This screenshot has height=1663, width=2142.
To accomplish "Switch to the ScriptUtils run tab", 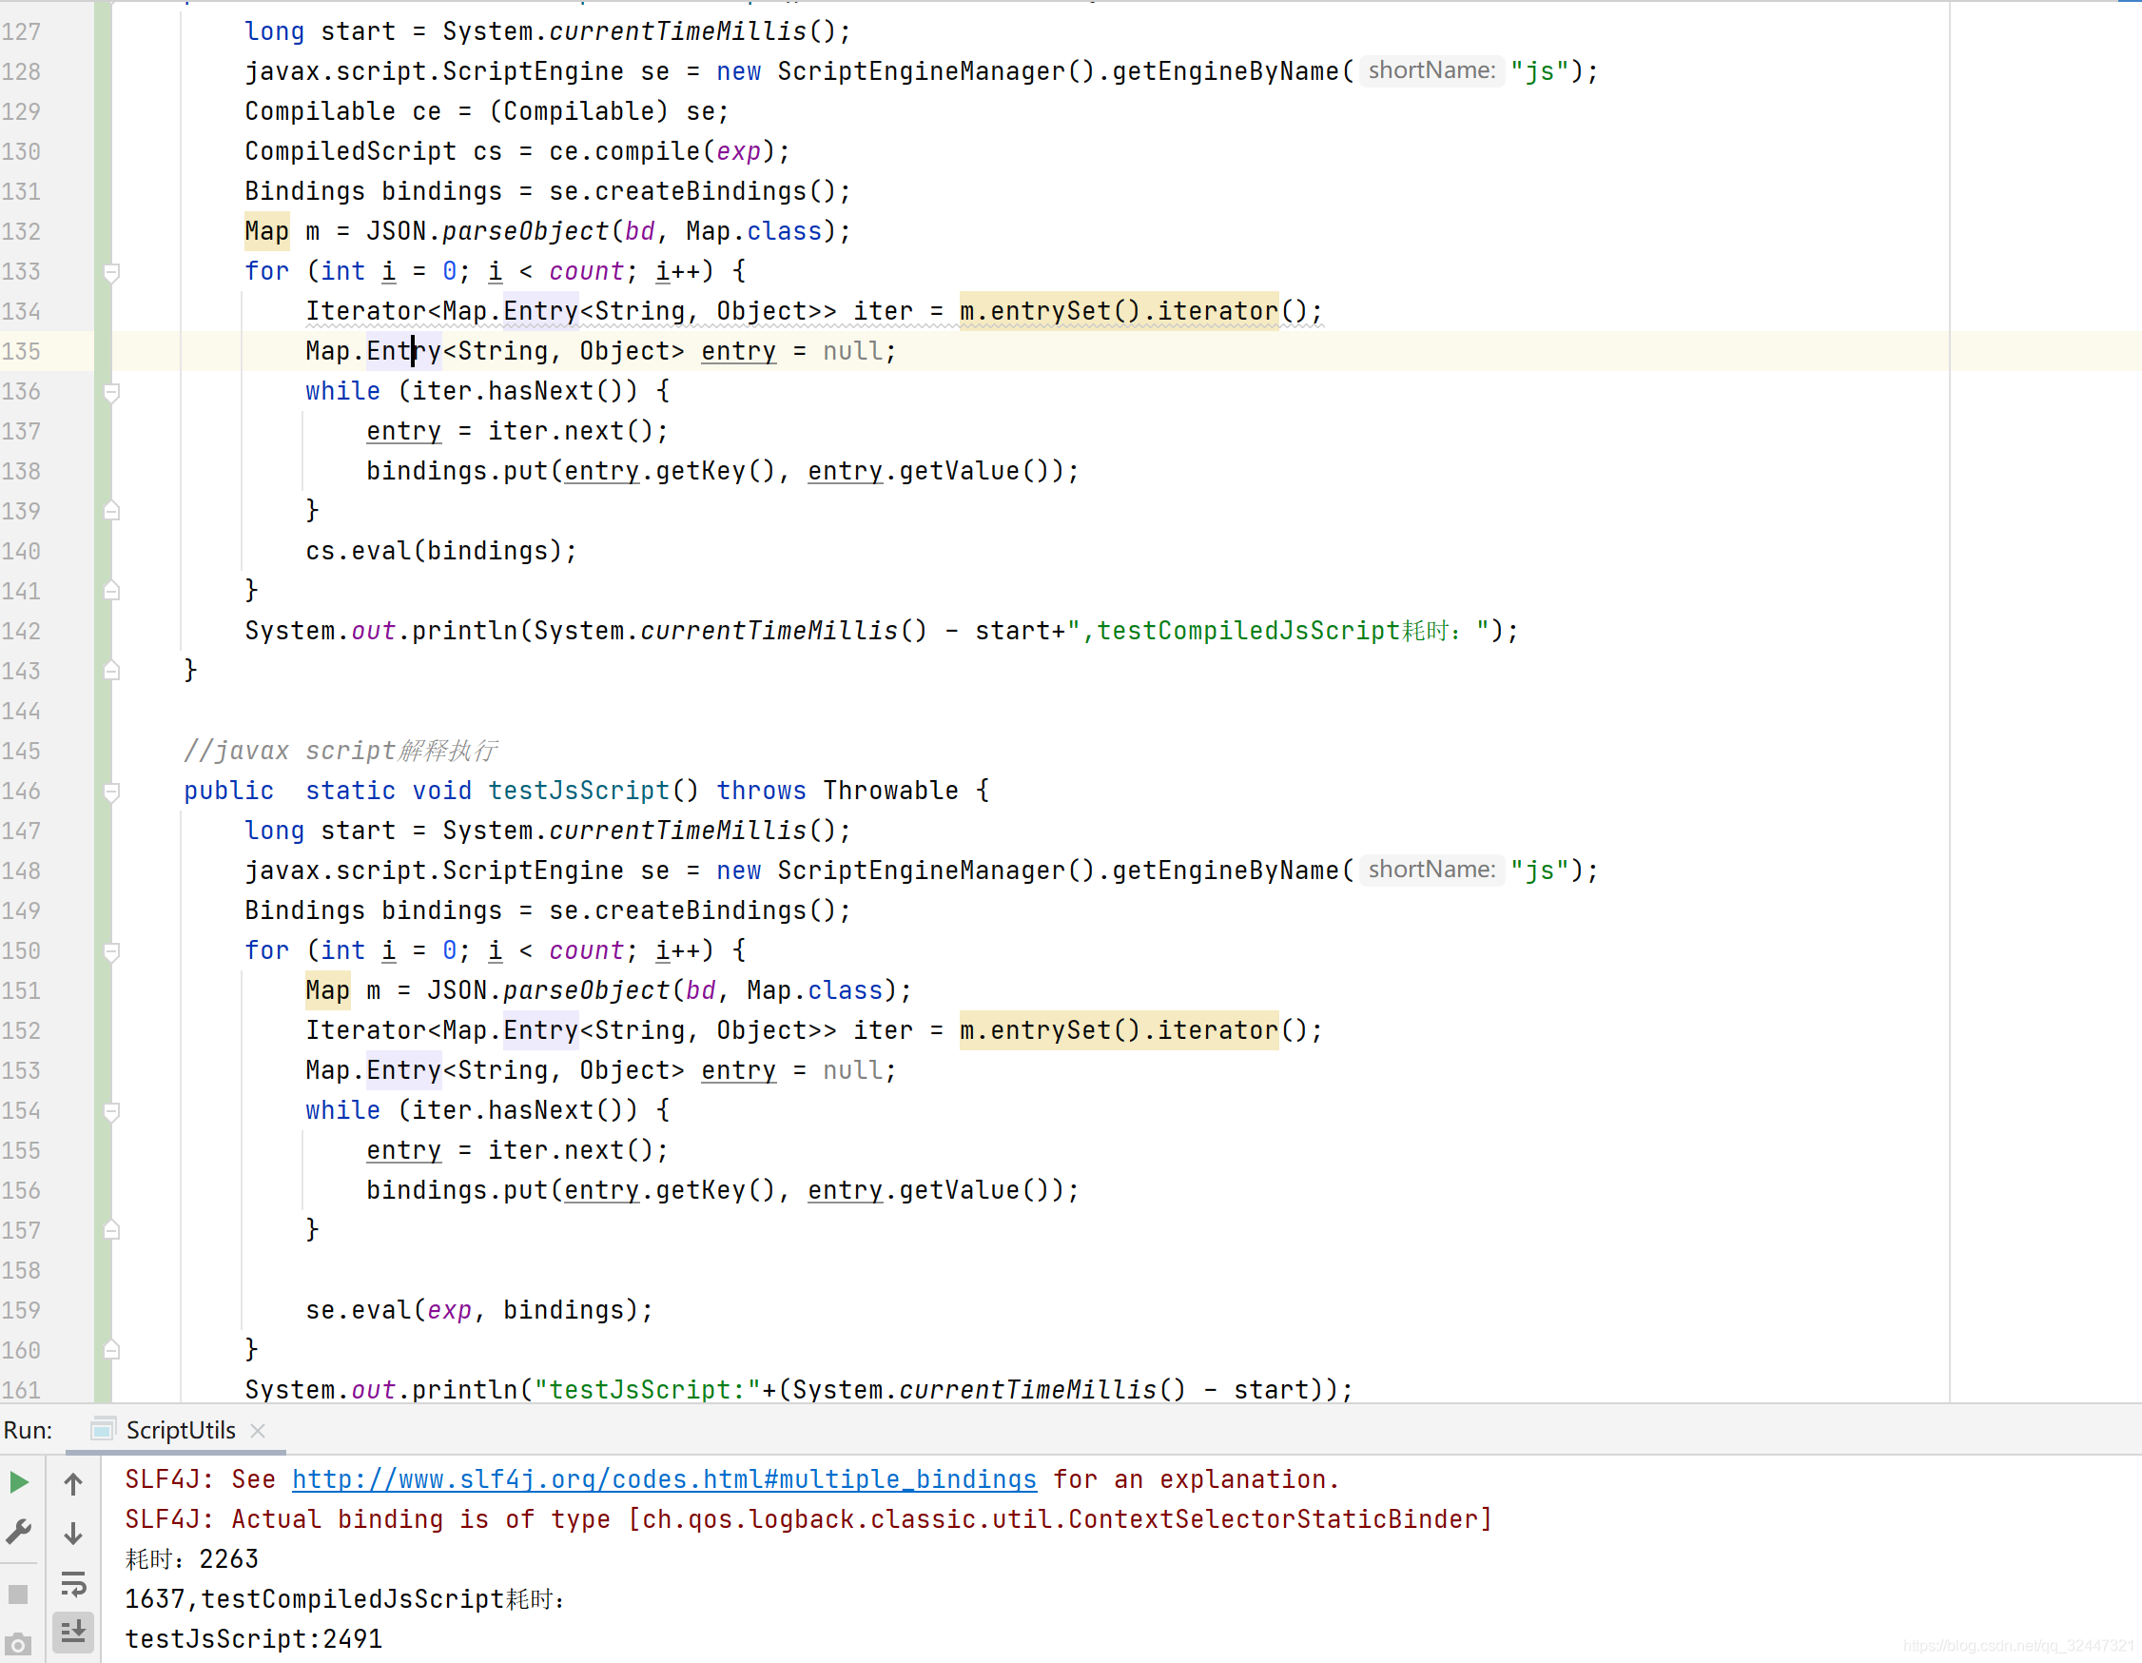I will (180, 1431).
